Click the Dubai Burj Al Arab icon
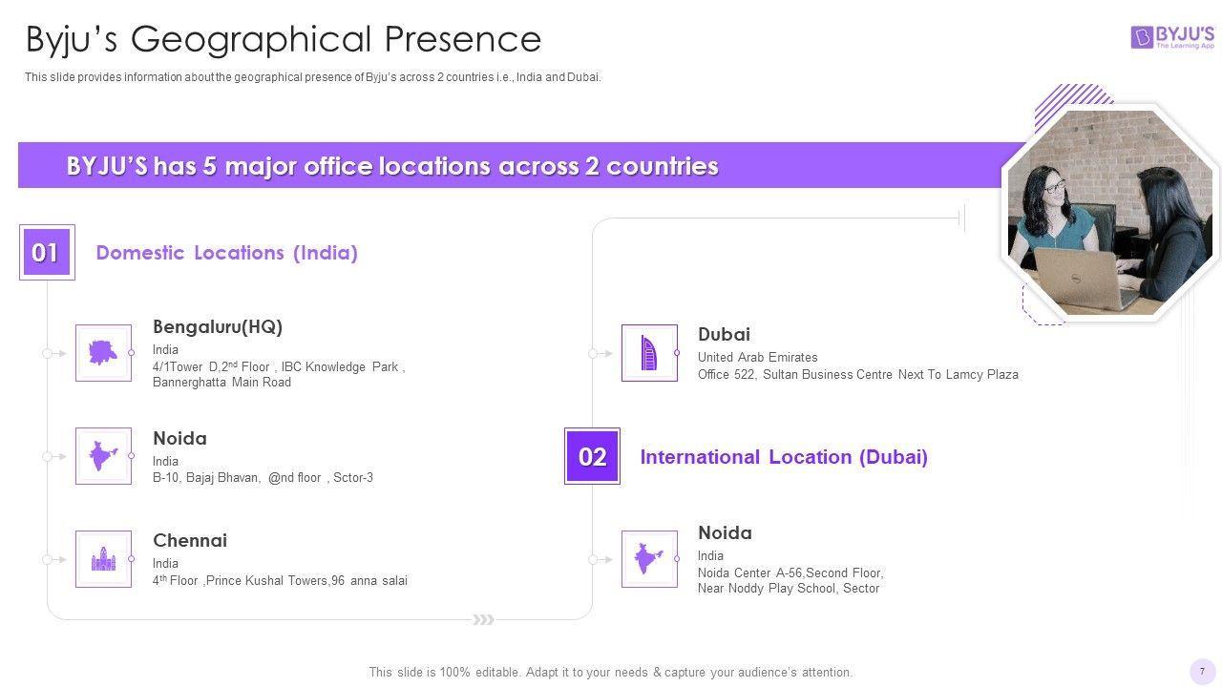 pos(649,353)
